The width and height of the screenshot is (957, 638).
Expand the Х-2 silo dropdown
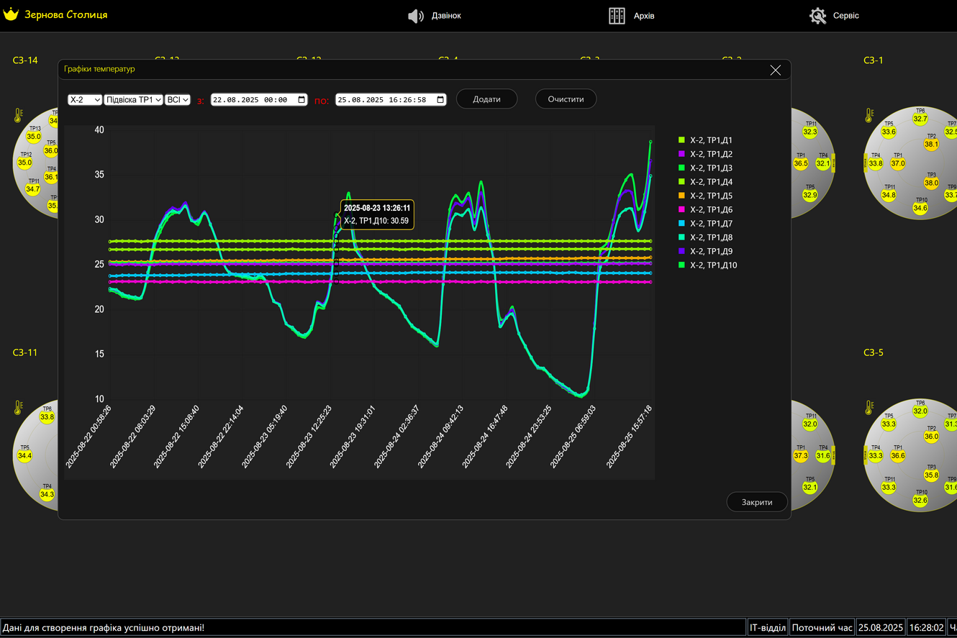pyautogui.click(x=85, y=100)
